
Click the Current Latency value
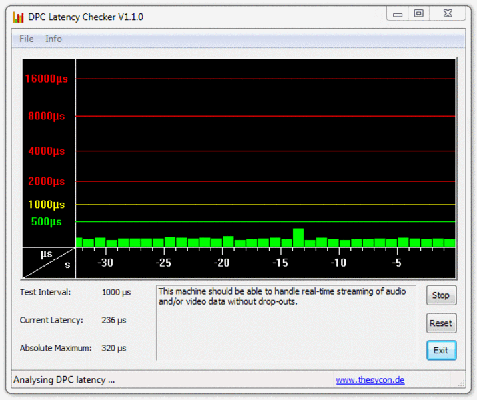point(113,320)
